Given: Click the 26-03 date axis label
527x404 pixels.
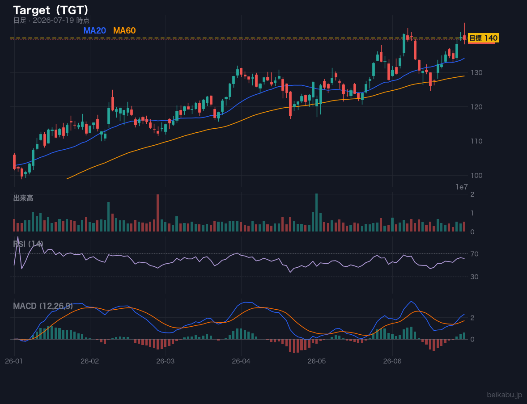Looking at the screenshot, I should (x=166, y=362).
